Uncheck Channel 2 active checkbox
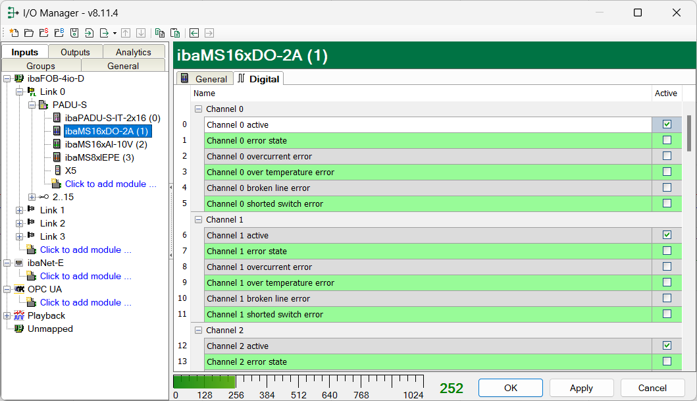The image size is (697, 401). (x=667, y=346)
